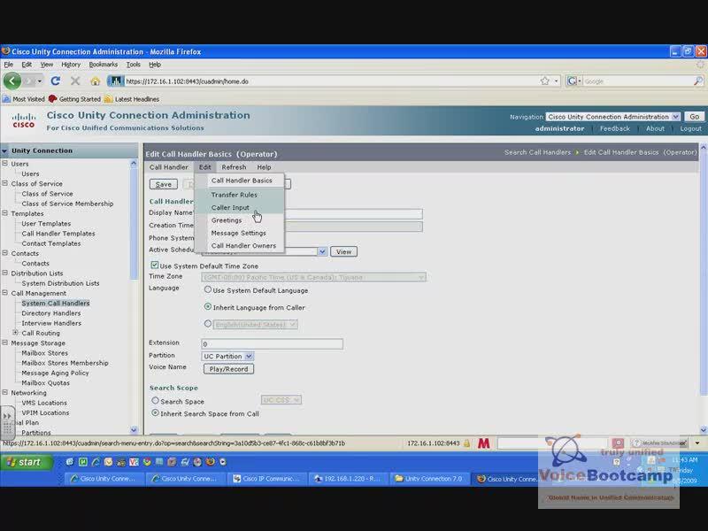The image size is (708, 531).
Task: Click the left tree scrollbar down arrow
Action: (x=134, y=429)
